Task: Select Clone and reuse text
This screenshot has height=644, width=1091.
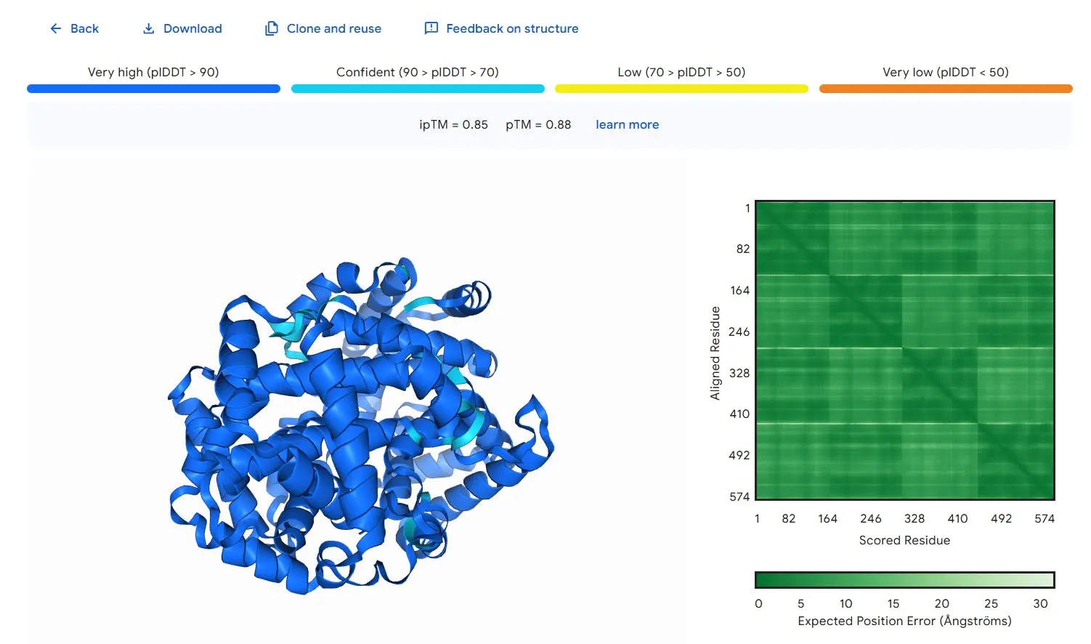Action: pyautogui.click(x=334, y=28)
